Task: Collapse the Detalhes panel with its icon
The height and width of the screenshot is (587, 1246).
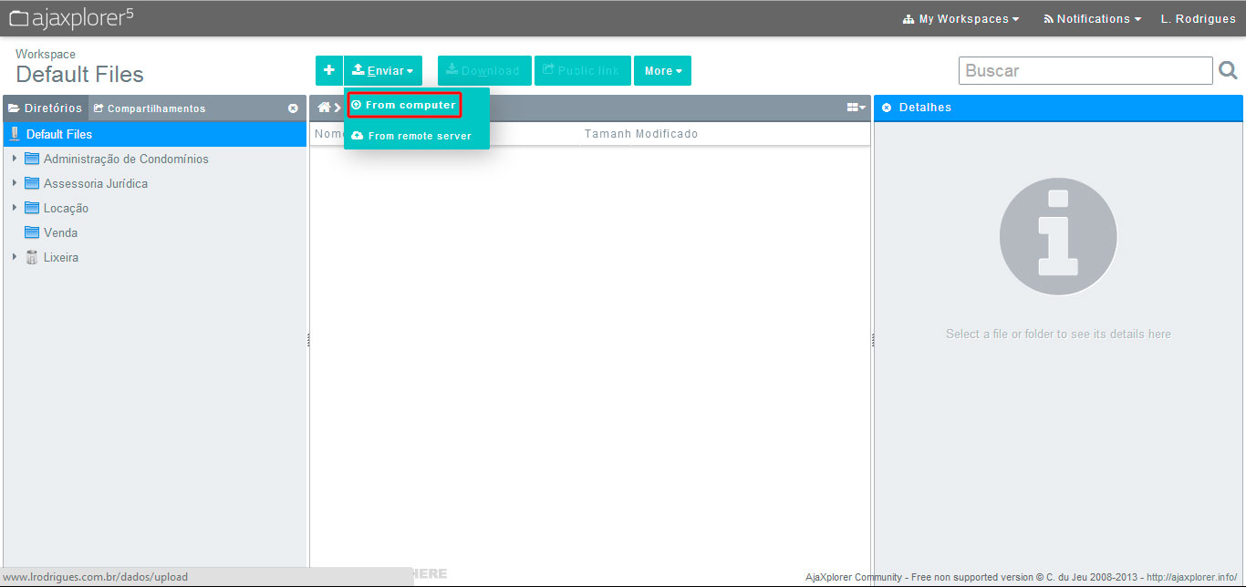Action: pos(887,108)
